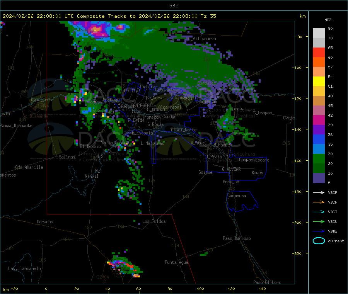This screenshot has height=294, width=348.
Task: Click the Los_Toldos map label
Action: coord(154,221)
